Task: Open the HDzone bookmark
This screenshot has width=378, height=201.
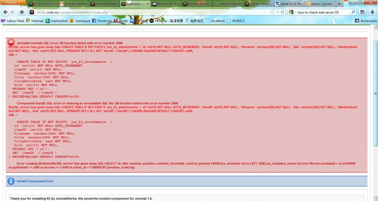Action: click(x=166, y=21)
